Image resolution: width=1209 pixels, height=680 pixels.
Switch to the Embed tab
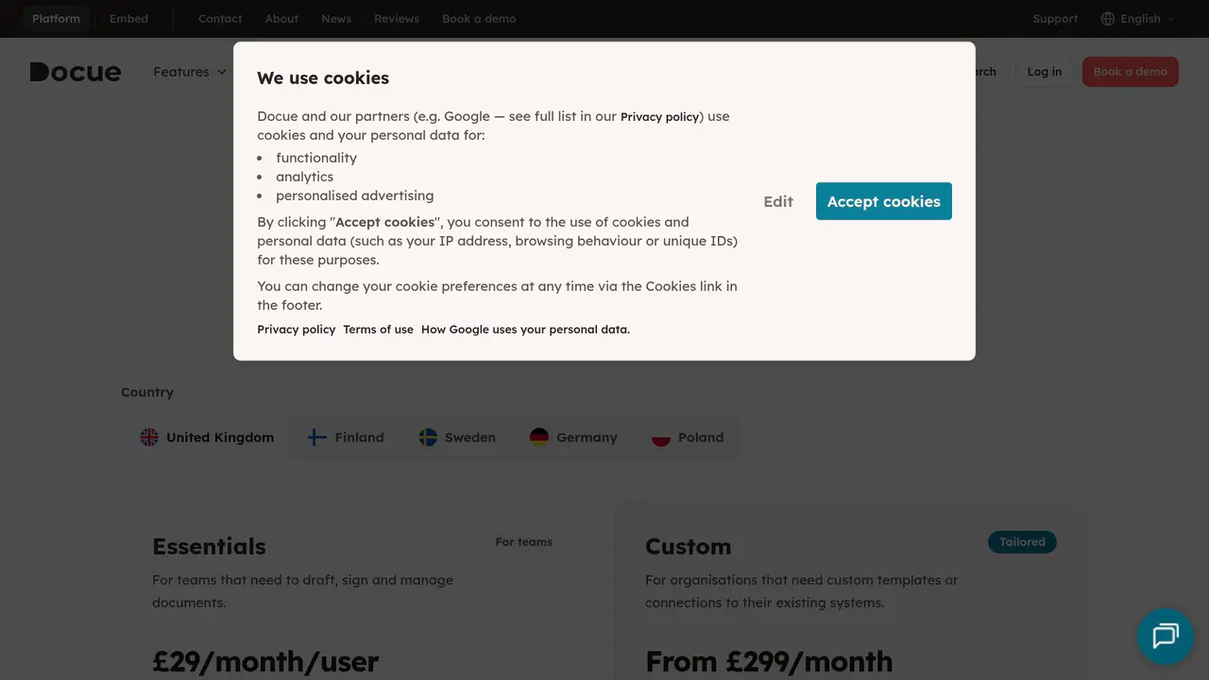click(128, 19)
